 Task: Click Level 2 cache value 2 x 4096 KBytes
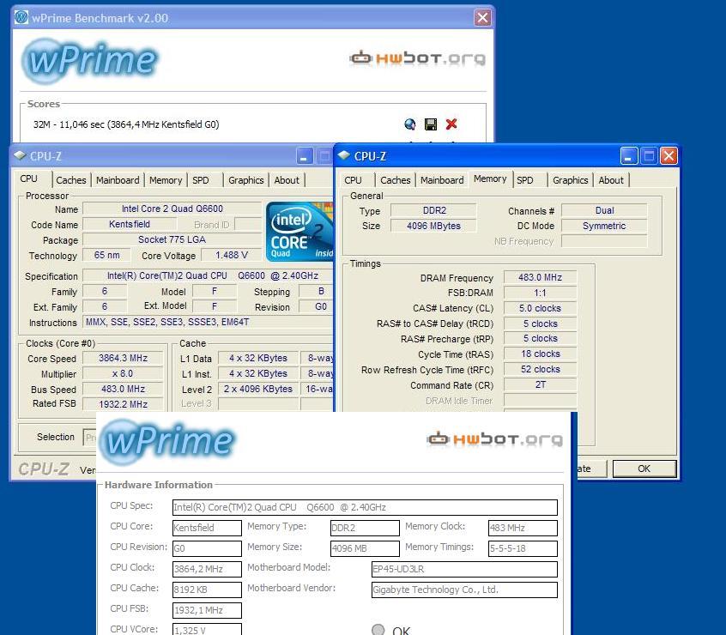pos(258,389)
